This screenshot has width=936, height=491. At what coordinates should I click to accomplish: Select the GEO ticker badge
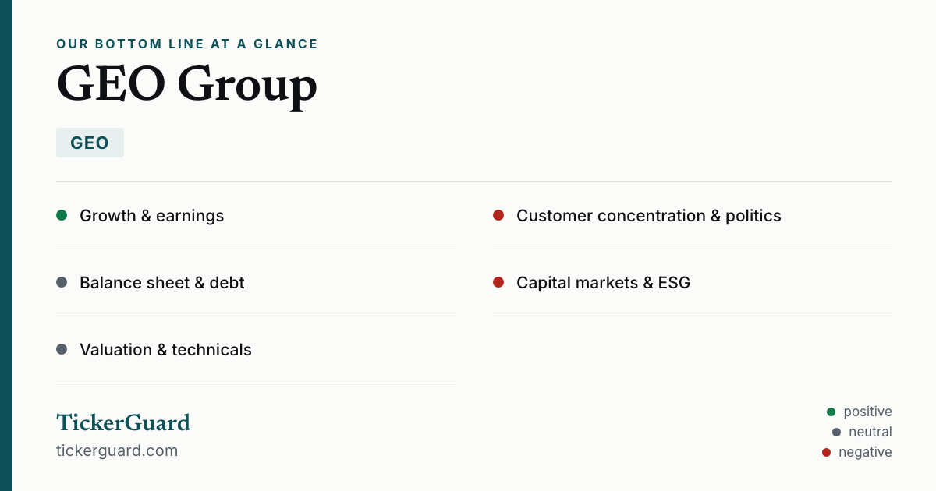[x=90, y=143]
